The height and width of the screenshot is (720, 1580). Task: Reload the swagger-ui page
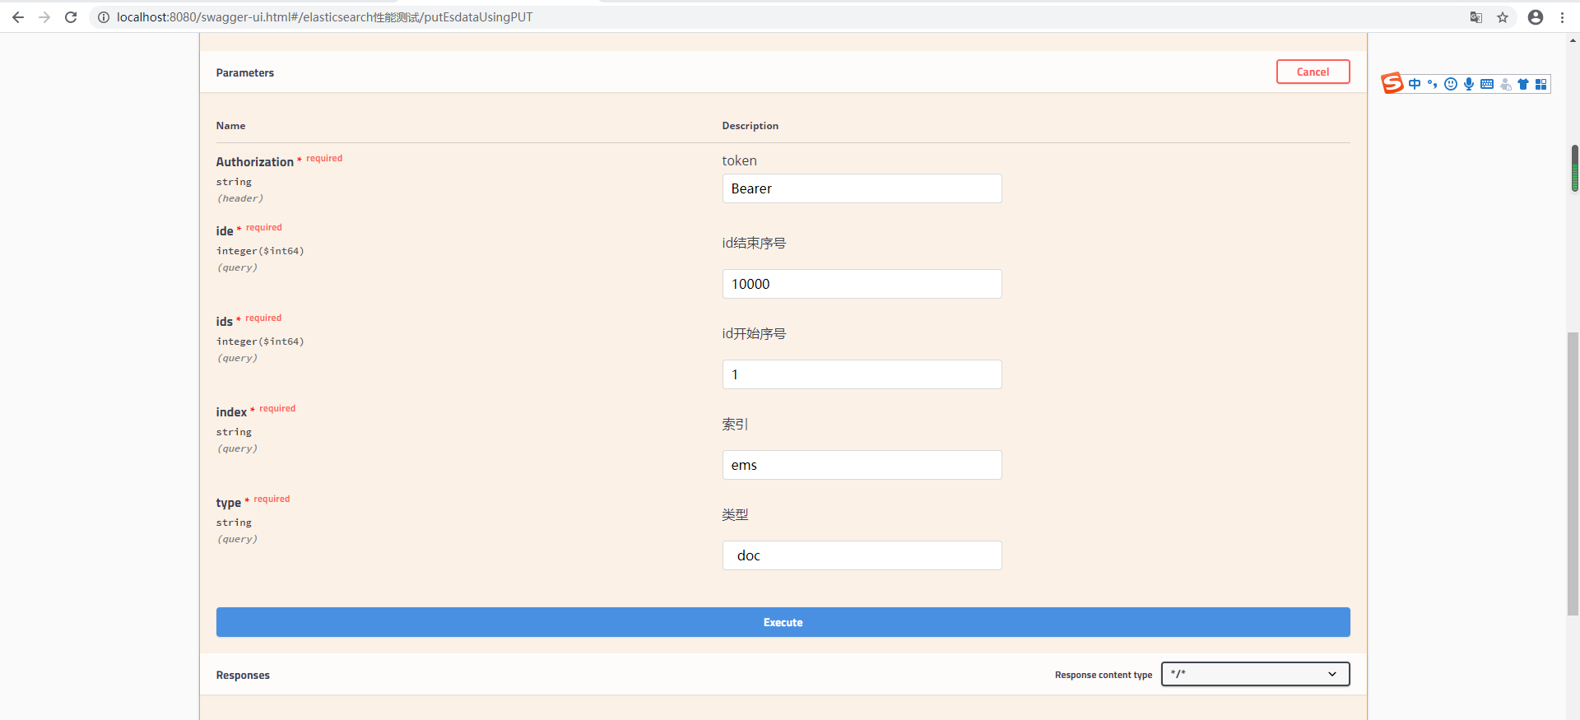click(71, 17)
